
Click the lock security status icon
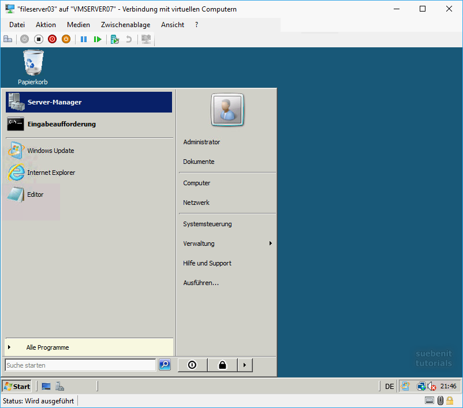pyautogui.click(x=450, y=400)
